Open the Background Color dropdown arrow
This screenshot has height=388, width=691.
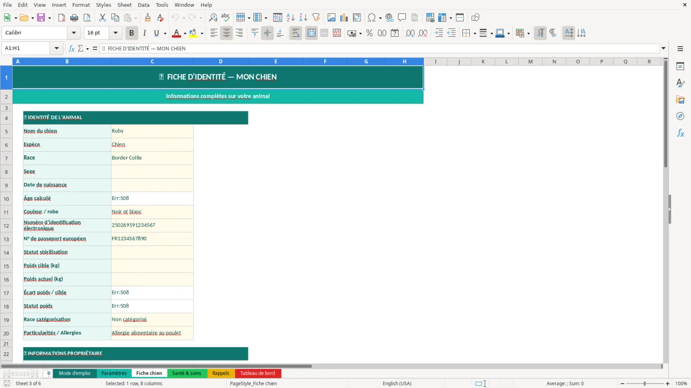tap(202, 33)
